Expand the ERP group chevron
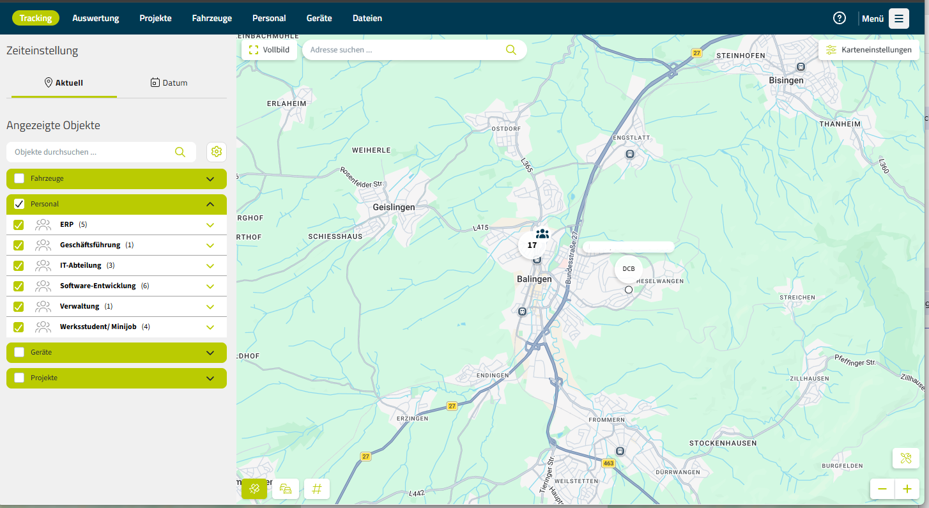Screen dimensions: 929x508 tap(210, 225)
